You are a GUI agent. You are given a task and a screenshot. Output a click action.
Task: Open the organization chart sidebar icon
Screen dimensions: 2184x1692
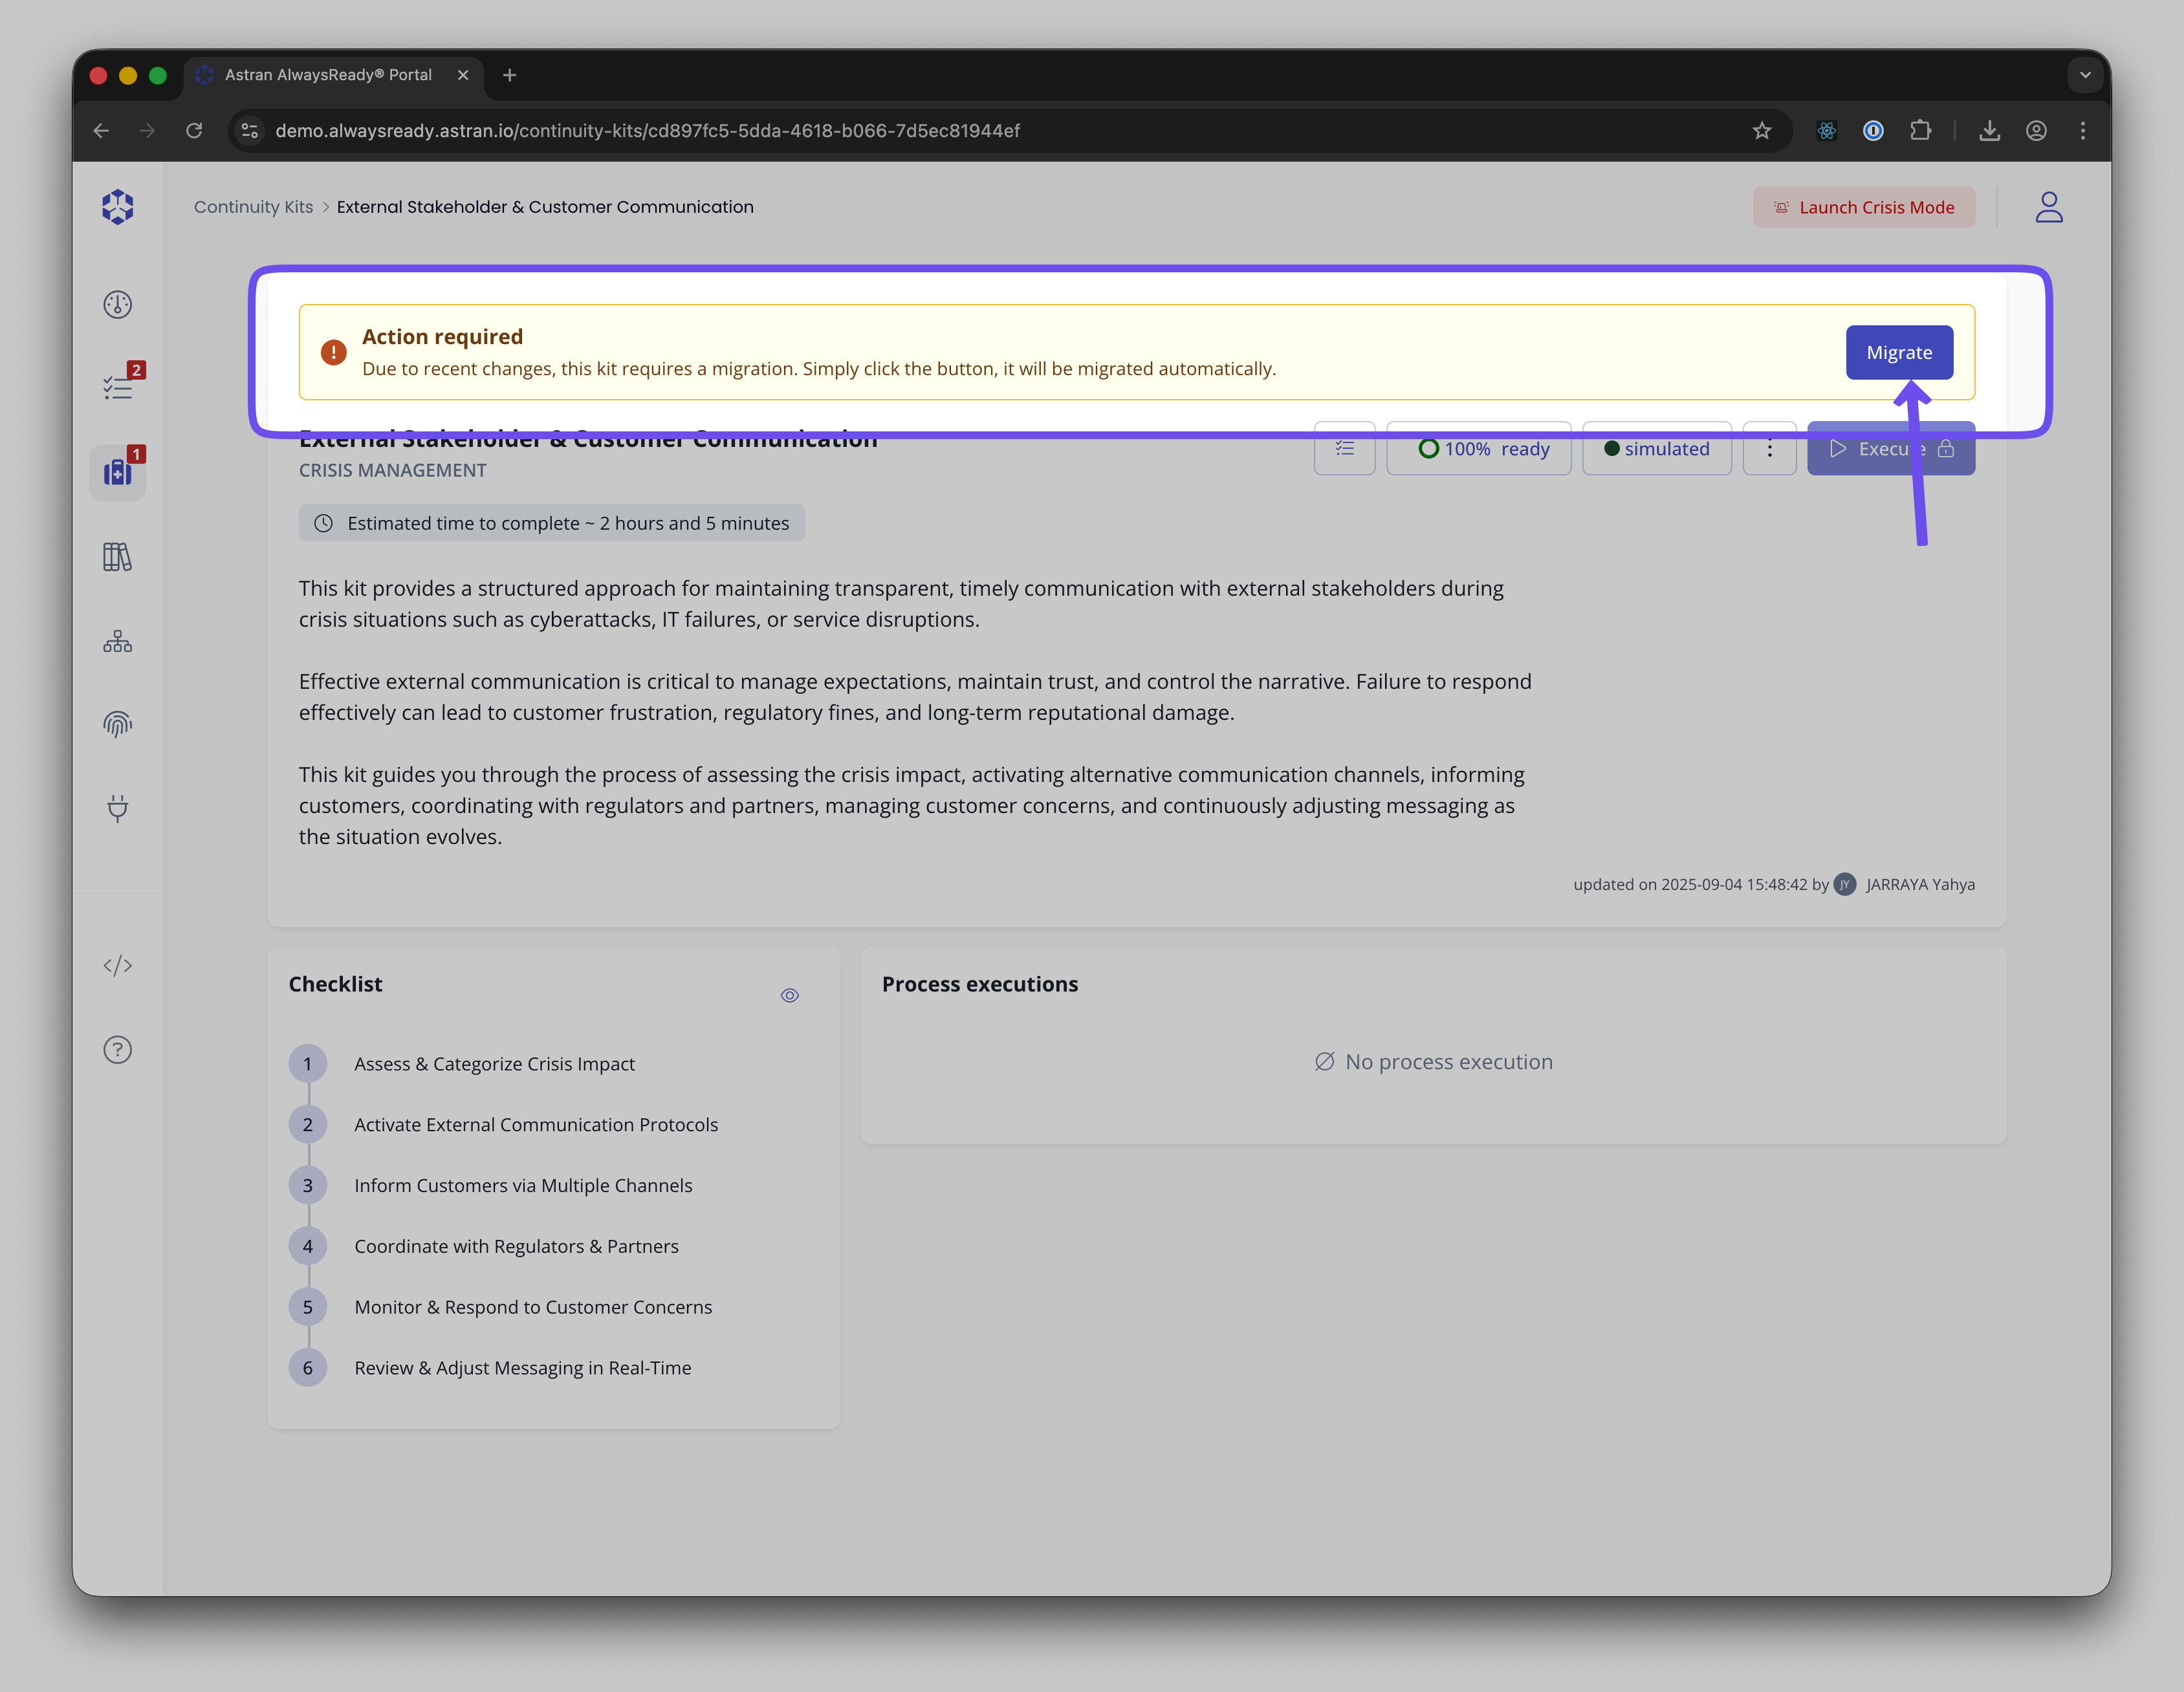pyautogui.click(x=117, y=641)
